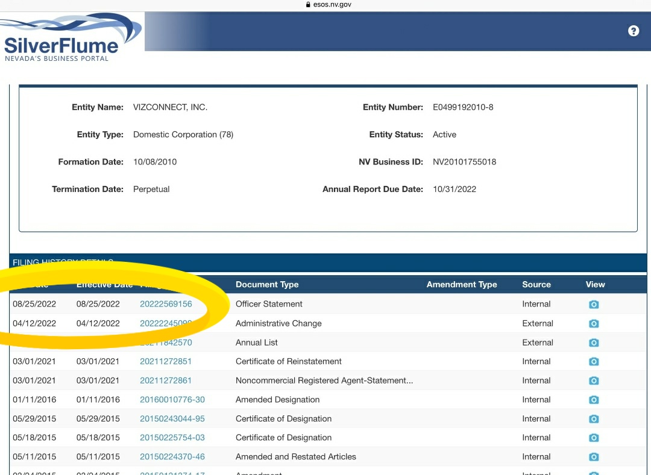The image size is (651, 475).
Task: Open the Annual List filing number ending 842570
Action: click(x=166, y=343)
